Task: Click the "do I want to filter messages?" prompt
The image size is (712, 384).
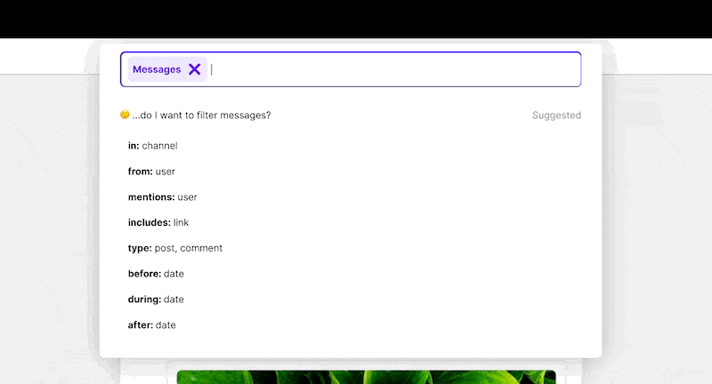Action: [x=201, y=116]
